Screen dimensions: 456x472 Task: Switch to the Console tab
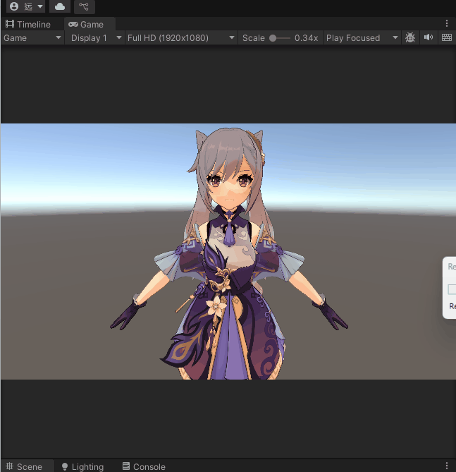144,466
